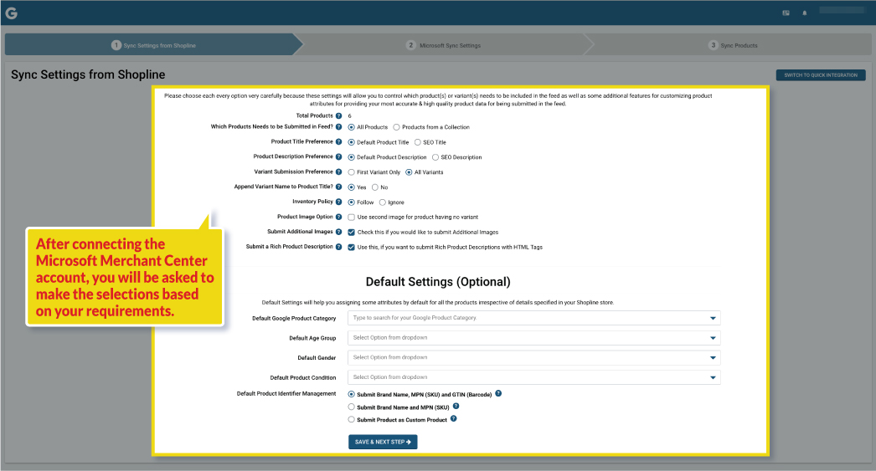The height and width of the screenshot is (471, 876).
Task: Enable use second image checkbox
Action: pyautogui.click(x=352, y=217)
